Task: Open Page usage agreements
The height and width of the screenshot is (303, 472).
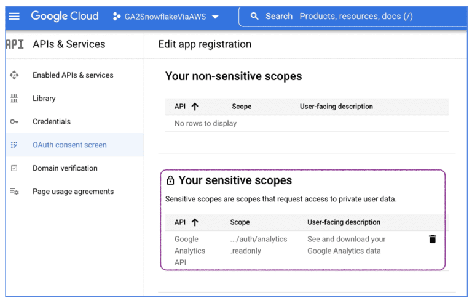Action: point(73,192)
